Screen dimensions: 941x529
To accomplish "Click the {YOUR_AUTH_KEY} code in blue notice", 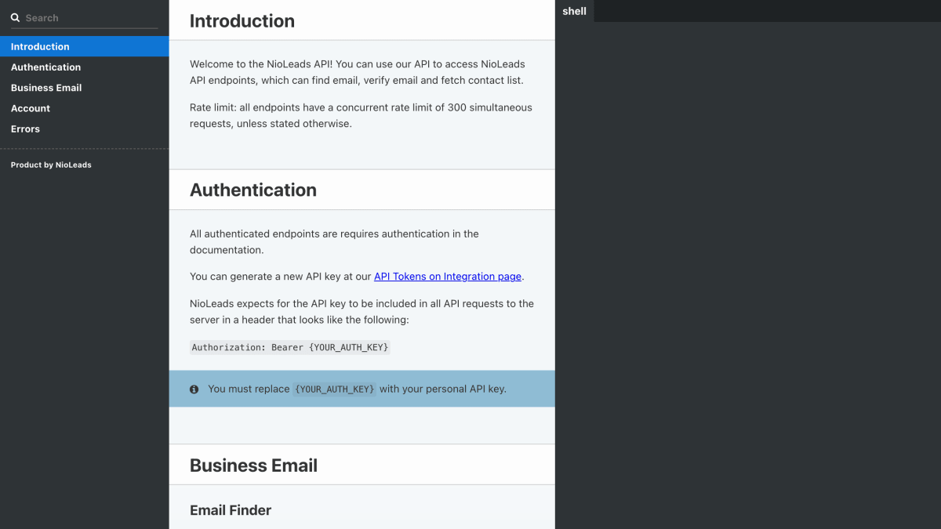I will pos(335,389).
